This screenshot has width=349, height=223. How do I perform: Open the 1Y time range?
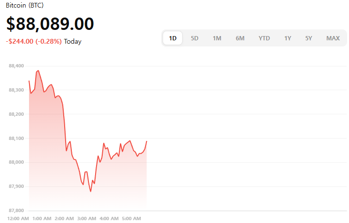coord(288,38)
